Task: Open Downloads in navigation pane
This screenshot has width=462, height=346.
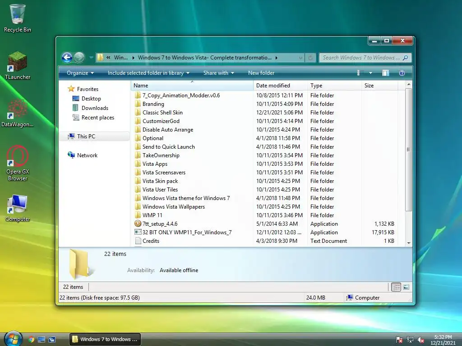Action: (x=95, y=108)
